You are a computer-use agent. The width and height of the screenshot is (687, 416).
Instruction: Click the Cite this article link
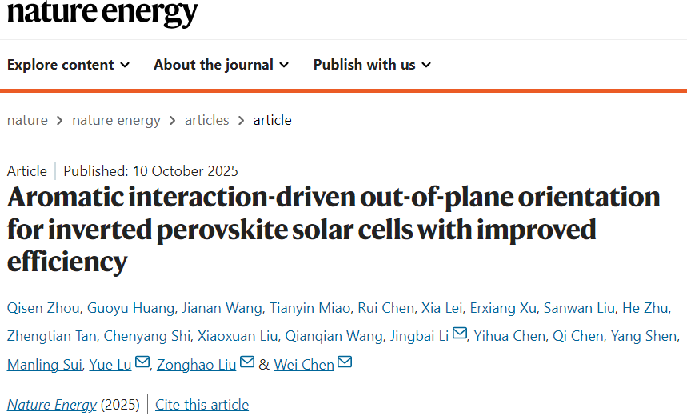202,405
